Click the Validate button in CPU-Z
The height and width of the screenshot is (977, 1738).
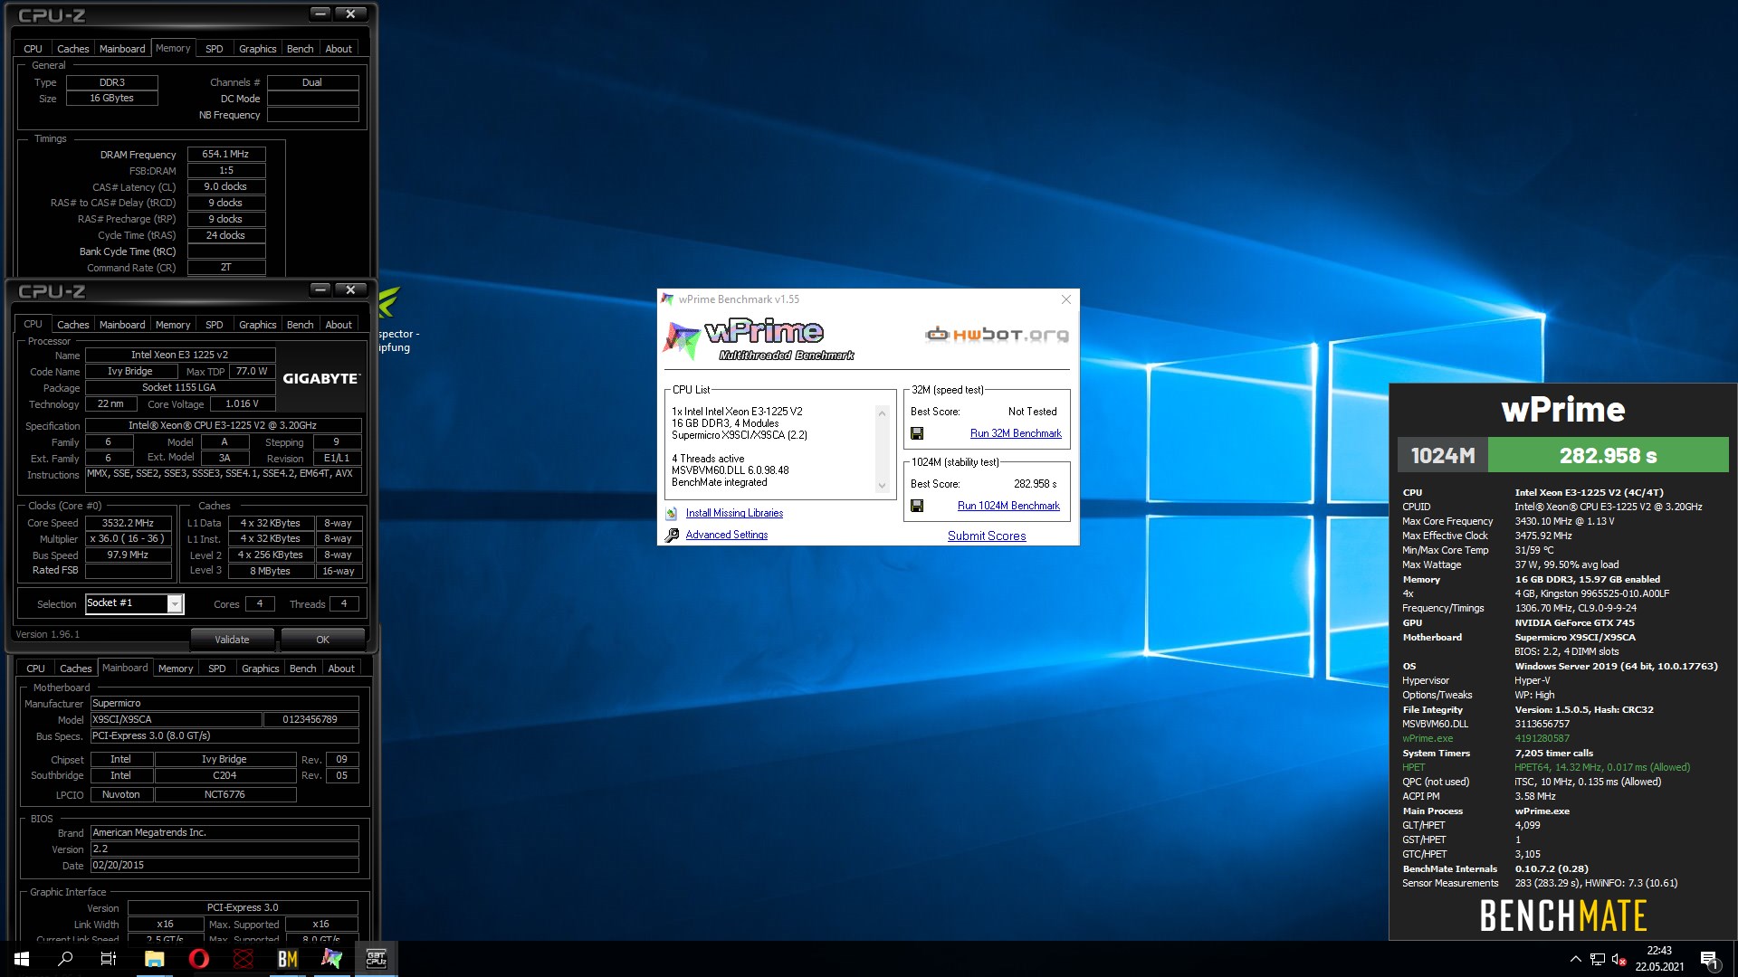pos(232,640)
